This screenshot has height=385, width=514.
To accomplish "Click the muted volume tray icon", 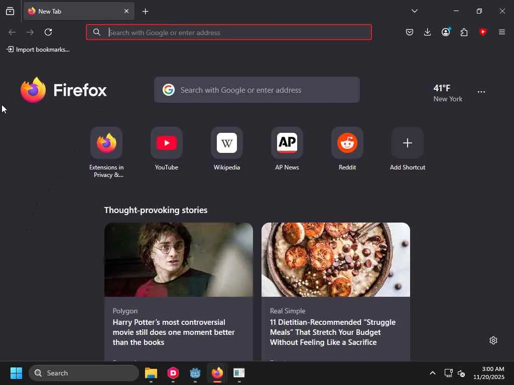I will 461,373.
